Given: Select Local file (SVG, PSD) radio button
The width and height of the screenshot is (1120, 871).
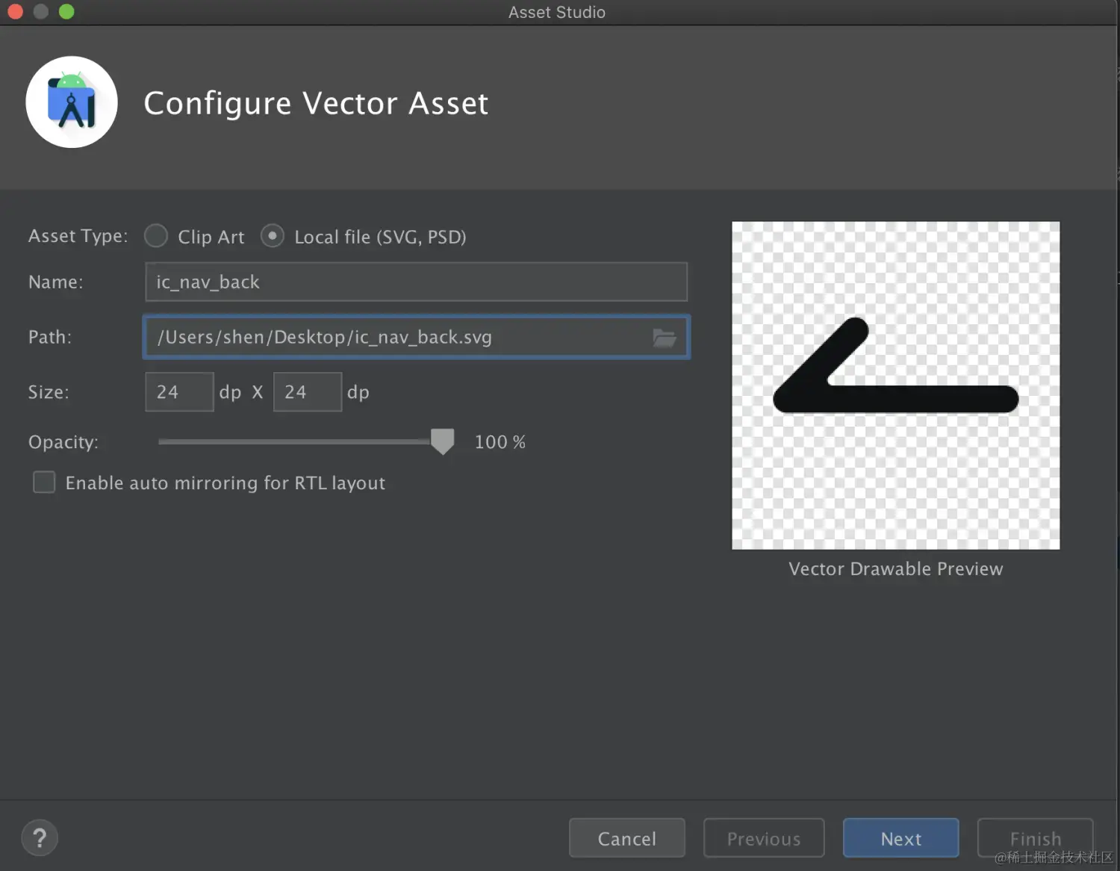Looking at the screenshot, I should [273, 236].
